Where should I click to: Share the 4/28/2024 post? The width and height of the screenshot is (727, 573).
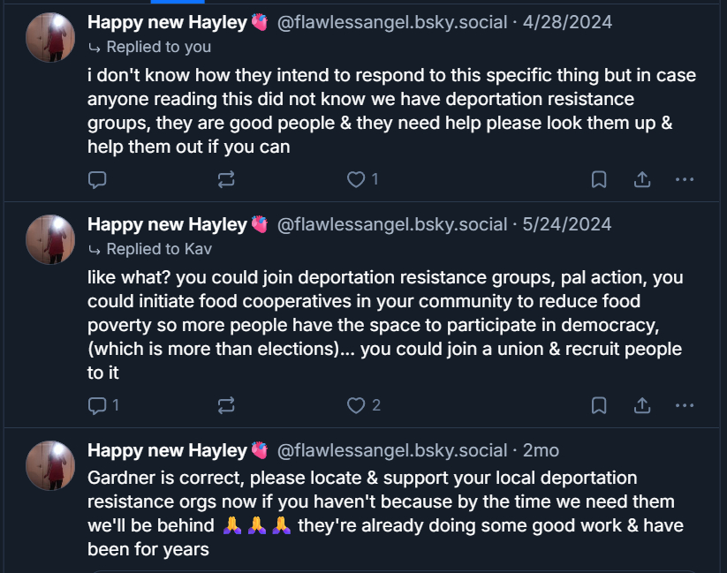(642, 179)
